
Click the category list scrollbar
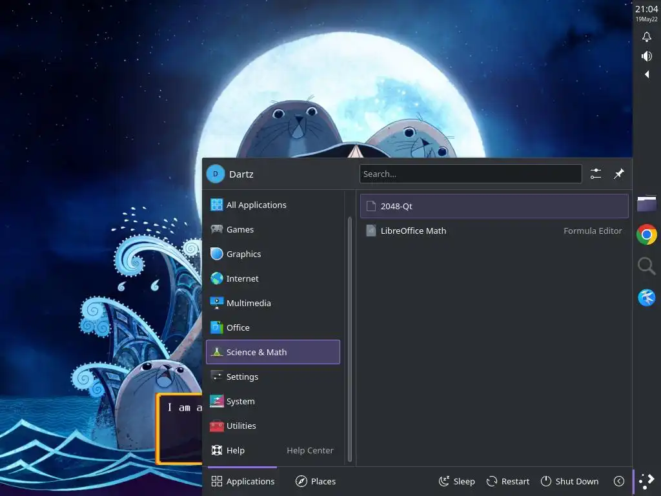[x=349, y=340]
